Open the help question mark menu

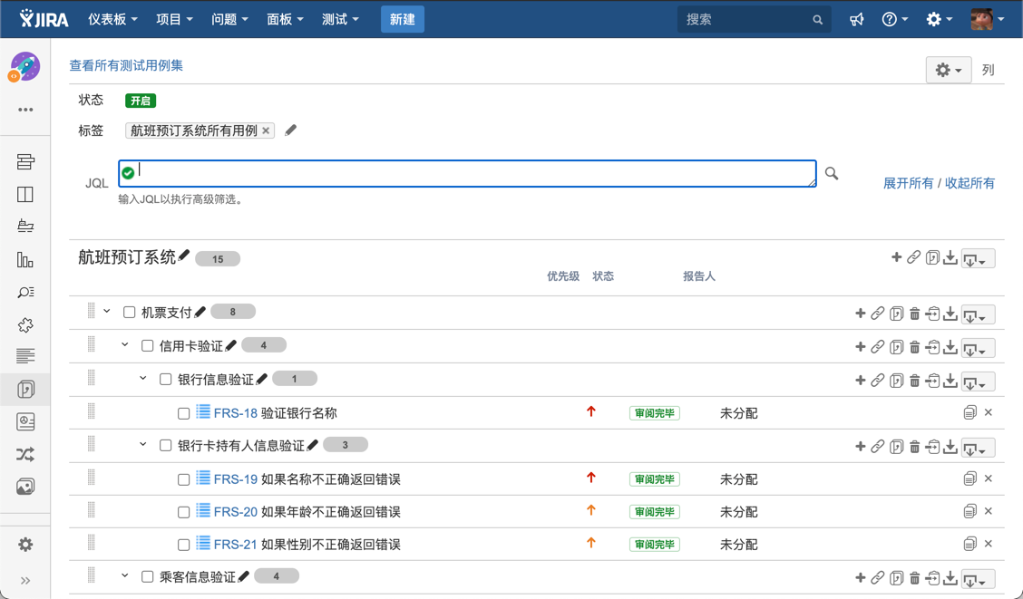pos(894,19)
